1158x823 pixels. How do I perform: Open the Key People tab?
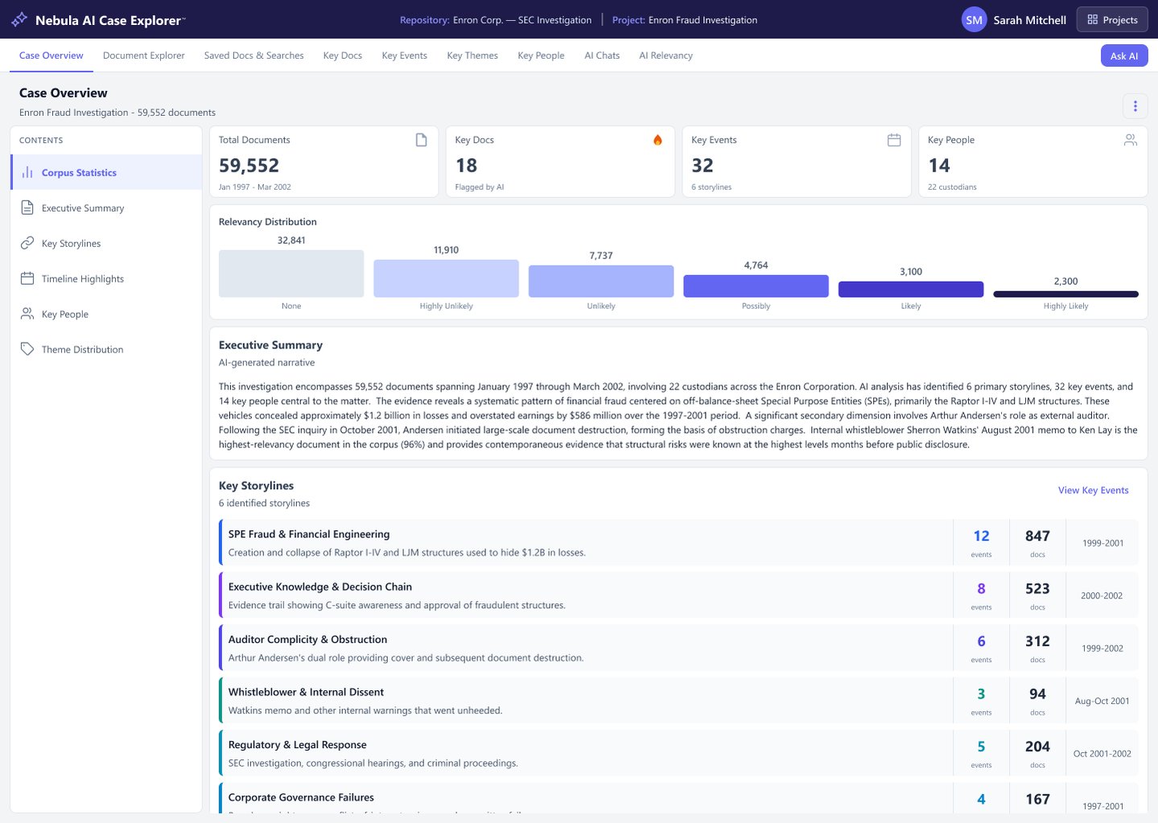[x=541, y=56]
